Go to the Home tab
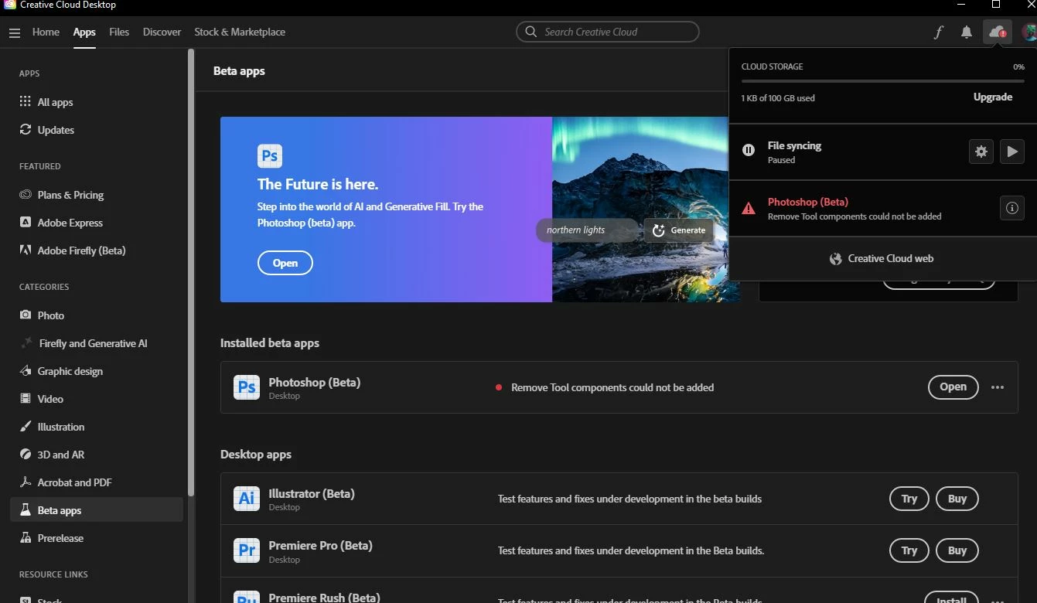Screen dimensions: 1037x603 click(x=46, y=32)
